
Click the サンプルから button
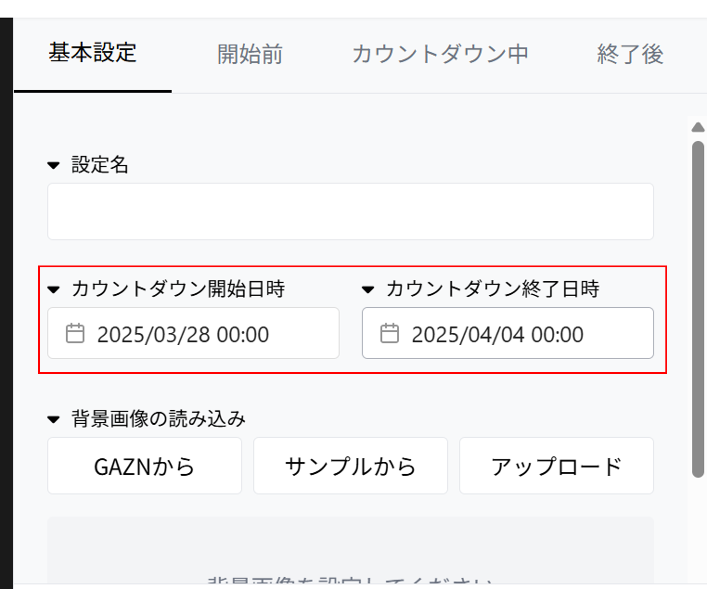[x=351, y=466]
